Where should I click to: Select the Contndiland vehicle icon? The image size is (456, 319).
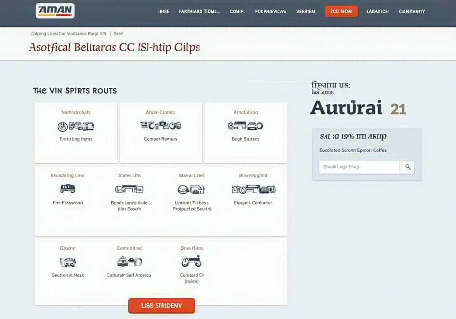tap(129, 262)
